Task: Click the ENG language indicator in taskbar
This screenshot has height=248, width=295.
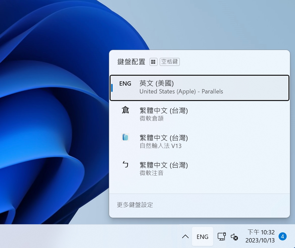Action: [203, 237]
